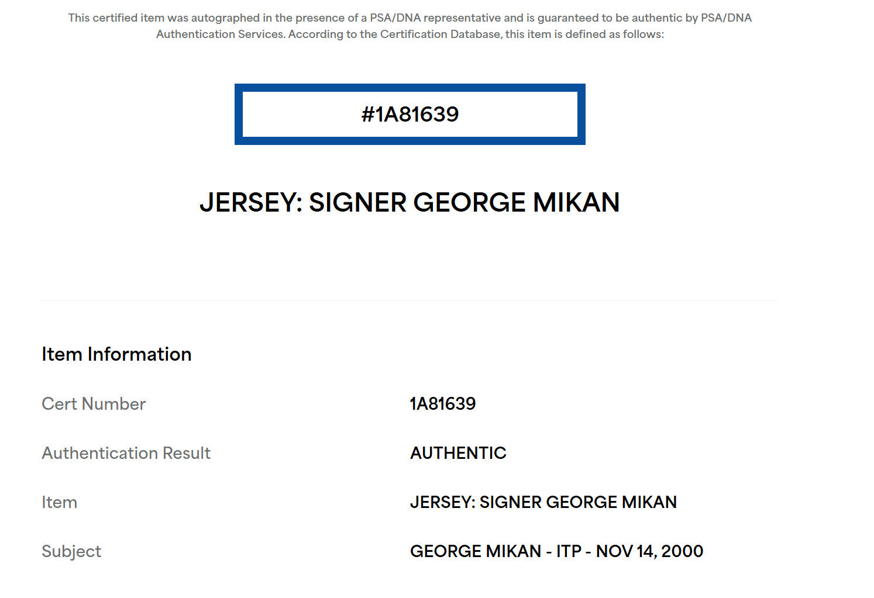Click the Subject row's GEORGE MIKAN name
This screenshot has width=874, height=598.
coord(475,551)
